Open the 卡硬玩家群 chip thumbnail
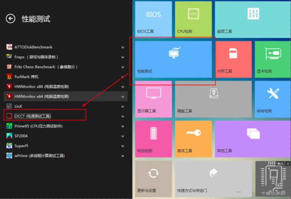This screenshot has height=199, width=291. click(x=273, y=179)
